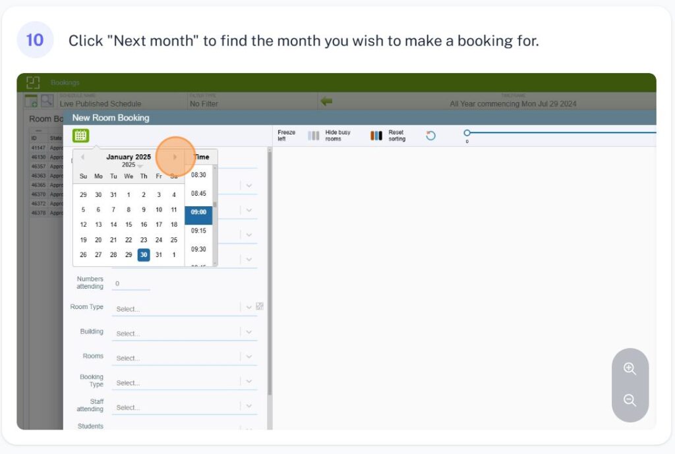Viewport: 675px width, 454px height.
Task: Go to previous month in calendar
Action: pyautogui.click(x=82, y=157)
